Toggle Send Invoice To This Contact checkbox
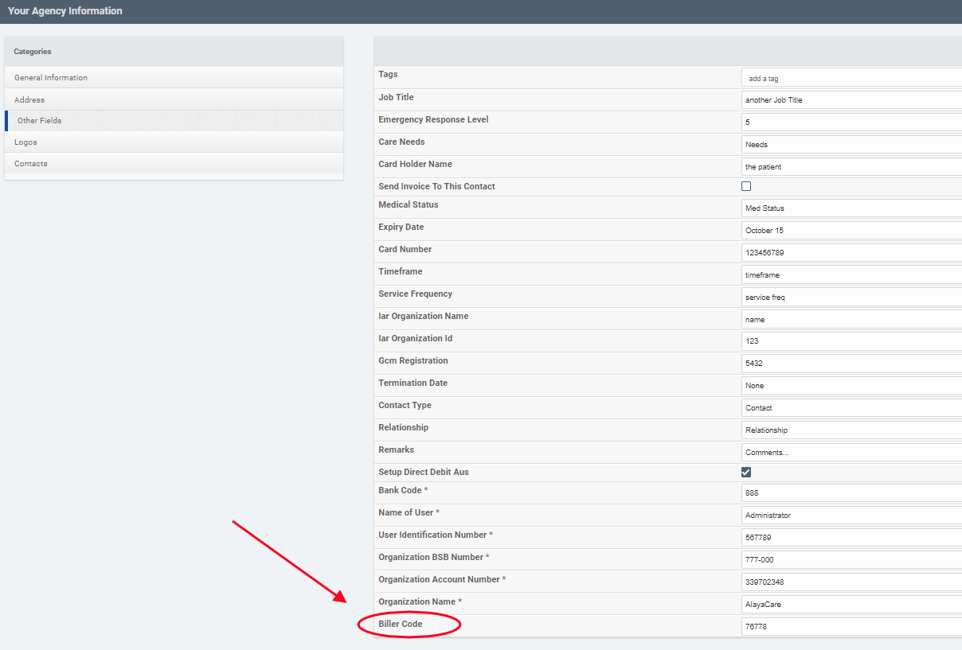 tap(746, 186)
